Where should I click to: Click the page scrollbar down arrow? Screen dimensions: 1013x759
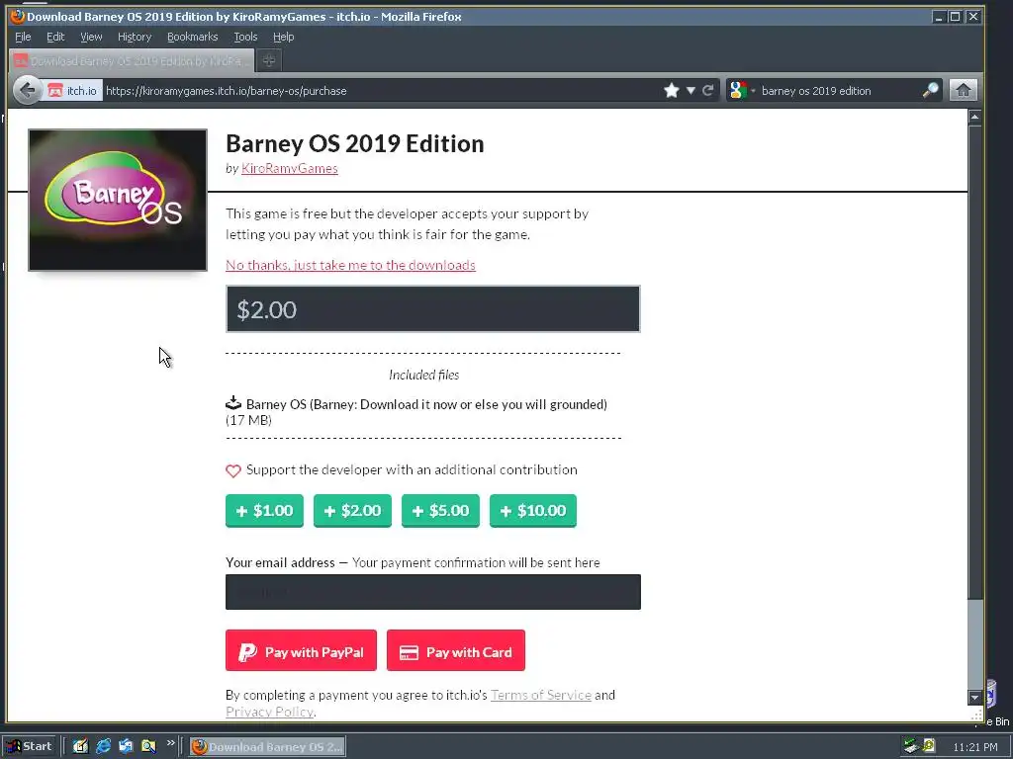[974, 697]
